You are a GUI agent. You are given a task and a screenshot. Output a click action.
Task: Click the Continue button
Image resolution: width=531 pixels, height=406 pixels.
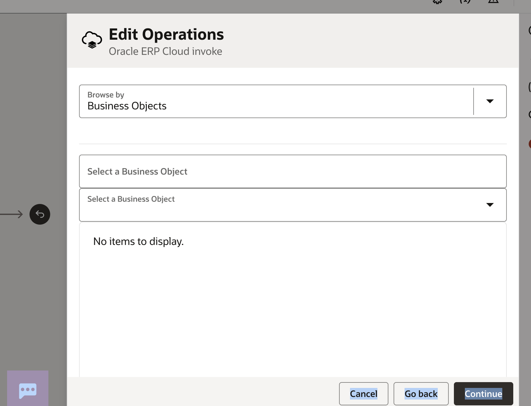(483, 394)
